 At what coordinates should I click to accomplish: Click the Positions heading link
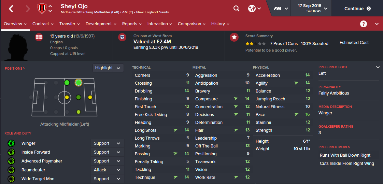pos(15,69)
